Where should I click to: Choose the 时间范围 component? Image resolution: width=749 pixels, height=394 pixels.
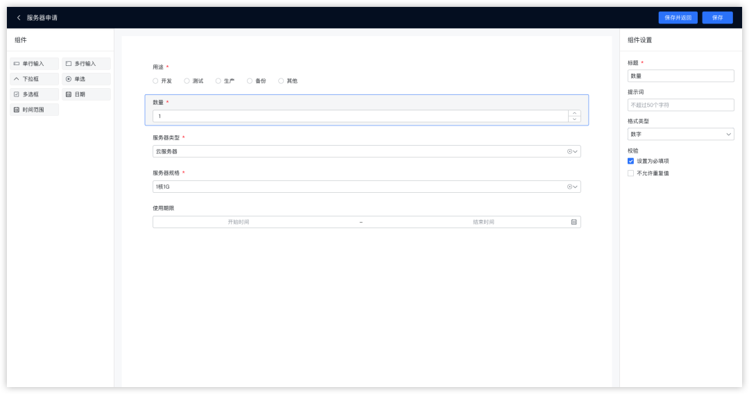coord(34,110)
